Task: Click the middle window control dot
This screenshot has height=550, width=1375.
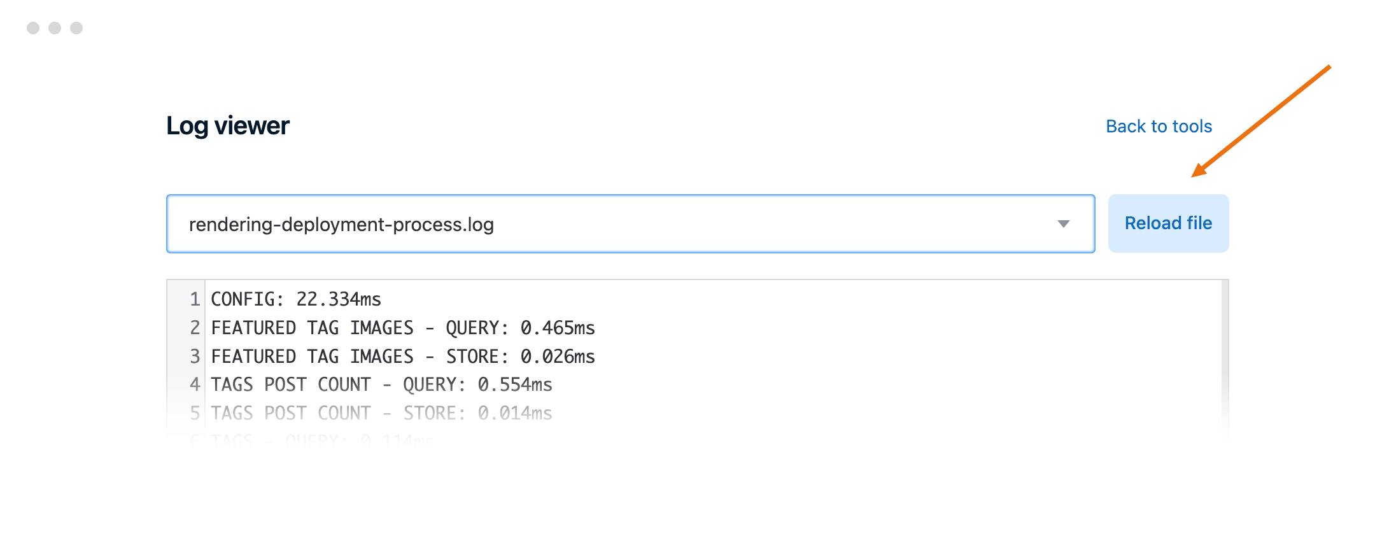Action: (53, 28)
